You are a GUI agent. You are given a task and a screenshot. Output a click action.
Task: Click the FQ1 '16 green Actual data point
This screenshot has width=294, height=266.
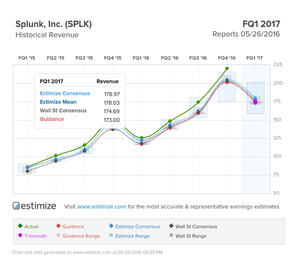[x=142, y=138]
